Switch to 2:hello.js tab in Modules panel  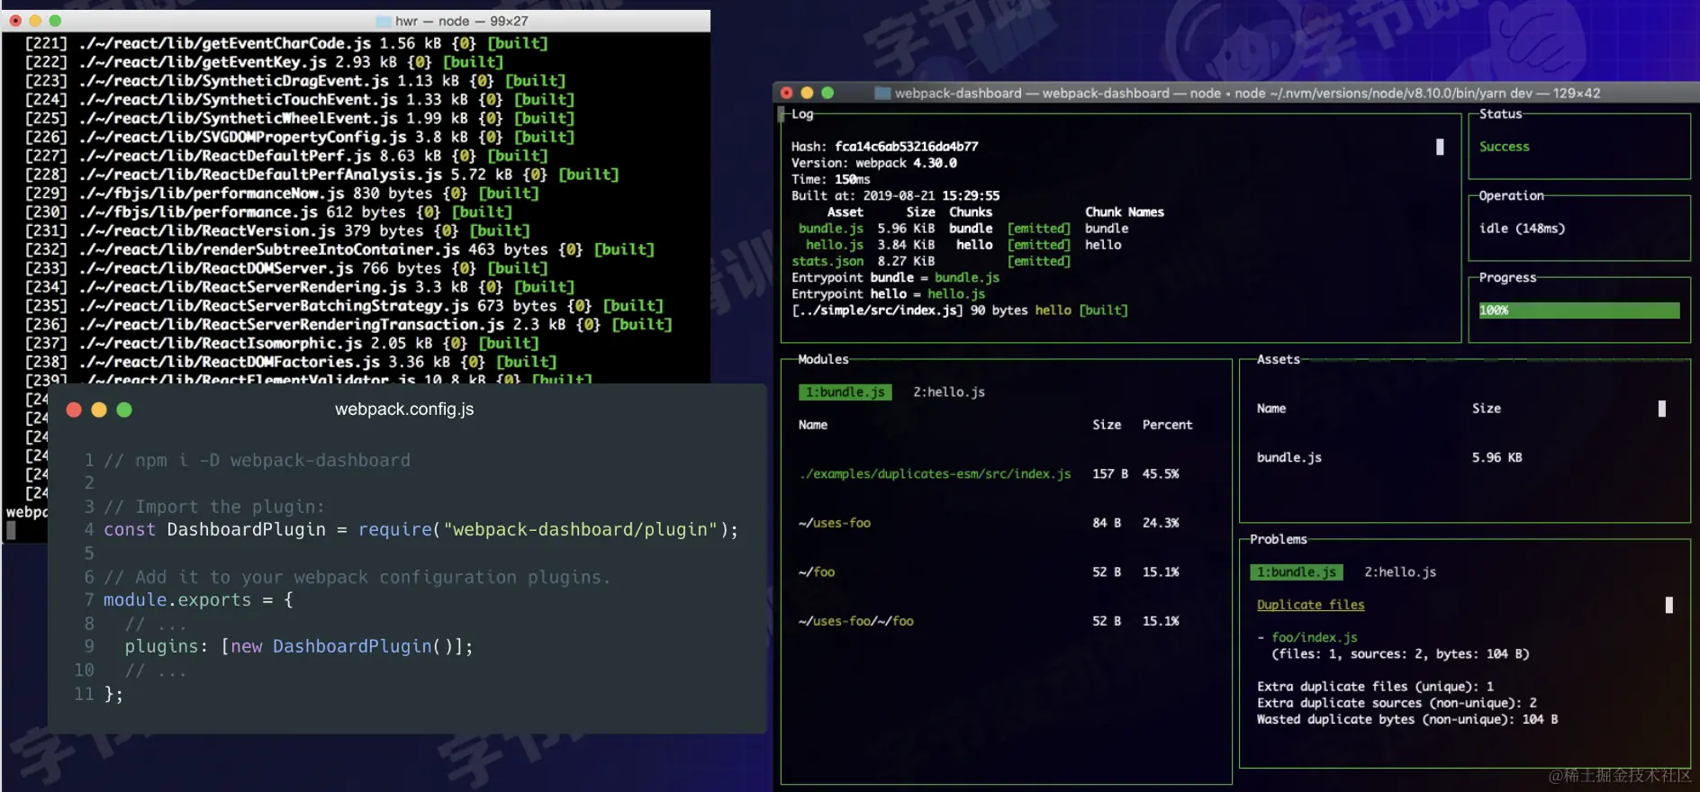949,392
